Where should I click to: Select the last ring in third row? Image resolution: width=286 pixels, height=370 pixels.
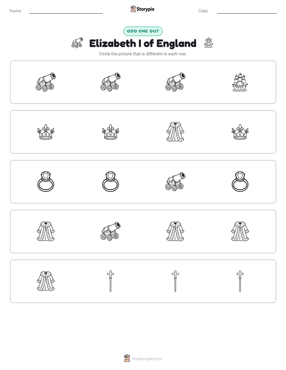pos(240,181)
